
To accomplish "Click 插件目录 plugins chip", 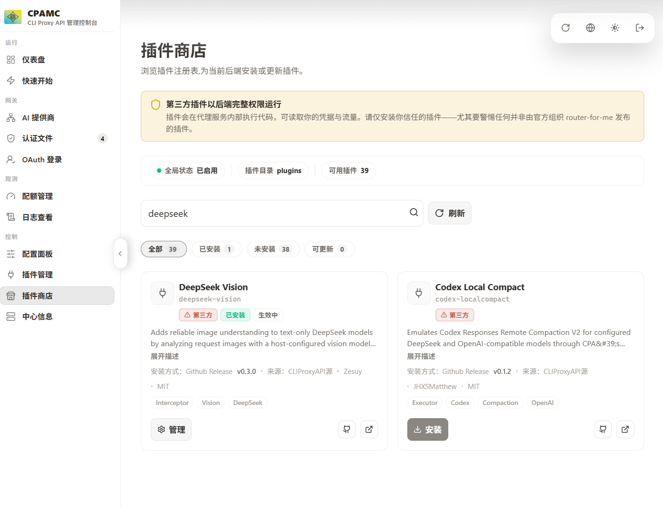I will click(x=273, y=171).
